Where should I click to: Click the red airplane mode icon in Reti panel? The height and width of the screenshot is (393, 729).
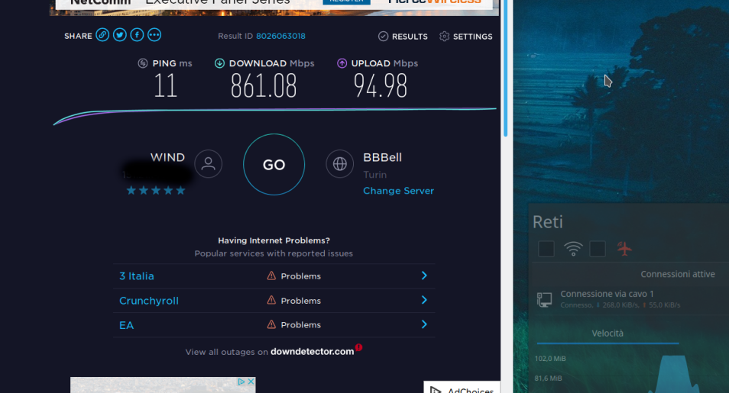pyautogui.click(x=624, y=249)
